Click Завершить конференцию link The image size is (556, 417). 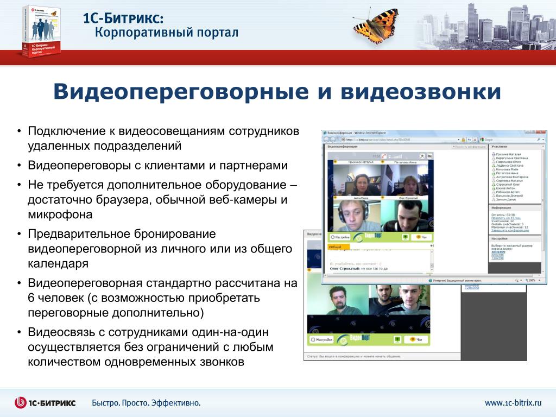click(x=510, y=230)
